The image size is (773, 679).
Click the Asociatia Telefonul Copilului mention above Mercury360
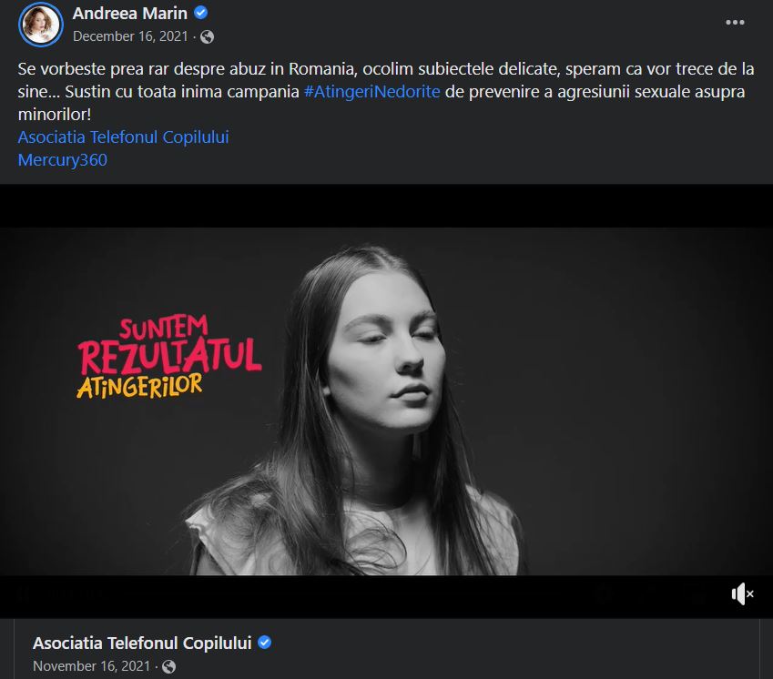pyautogui.click(x=123, y=137)
